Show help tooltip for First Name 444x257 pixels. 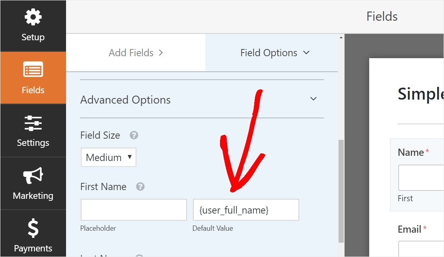tap(140, 186)
